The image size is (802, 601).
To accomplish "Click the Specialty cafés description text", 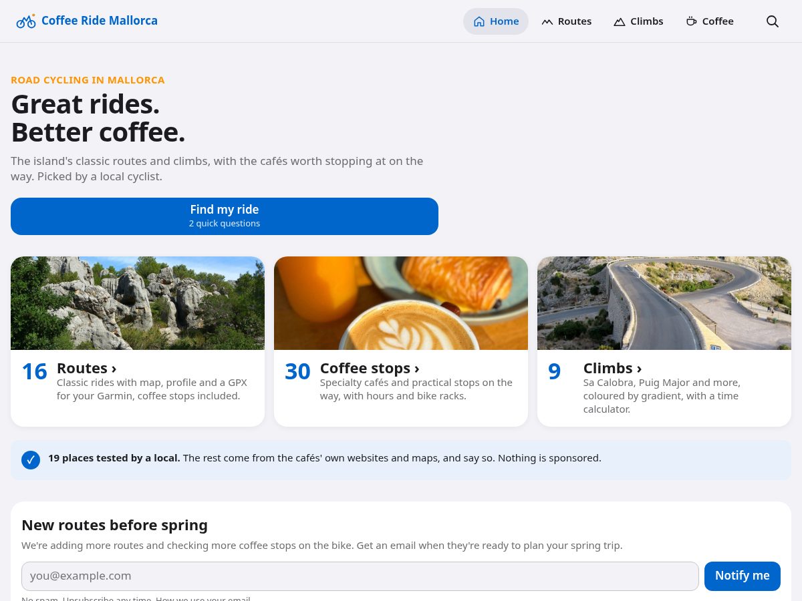I will [416, 389].
